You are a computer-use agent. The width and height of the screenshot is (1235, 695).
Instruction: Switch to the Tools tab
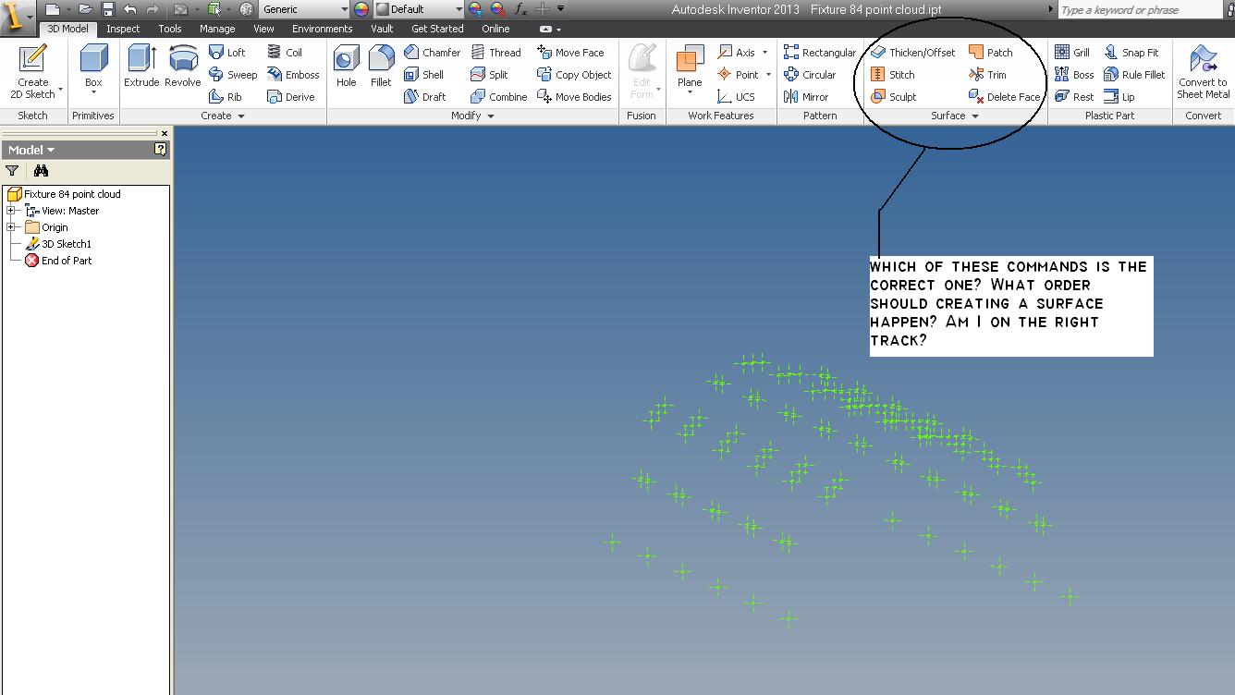[x=170, y=29]
